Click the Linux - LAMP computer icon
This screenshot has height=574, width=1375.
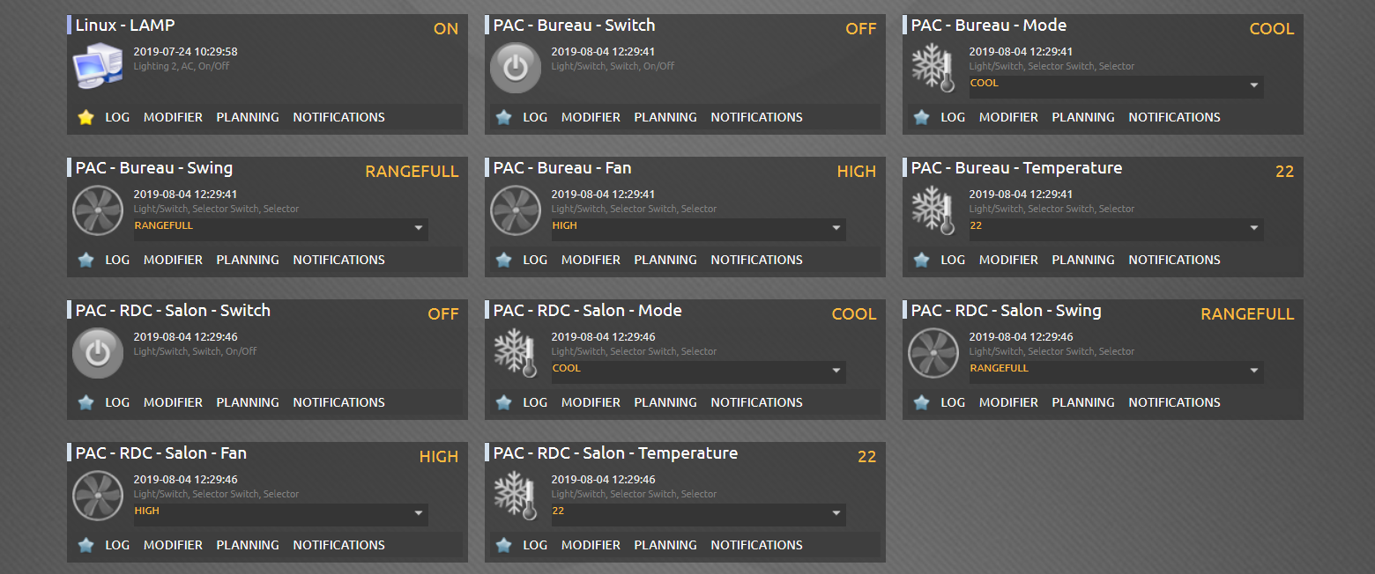tap(97, 67)
